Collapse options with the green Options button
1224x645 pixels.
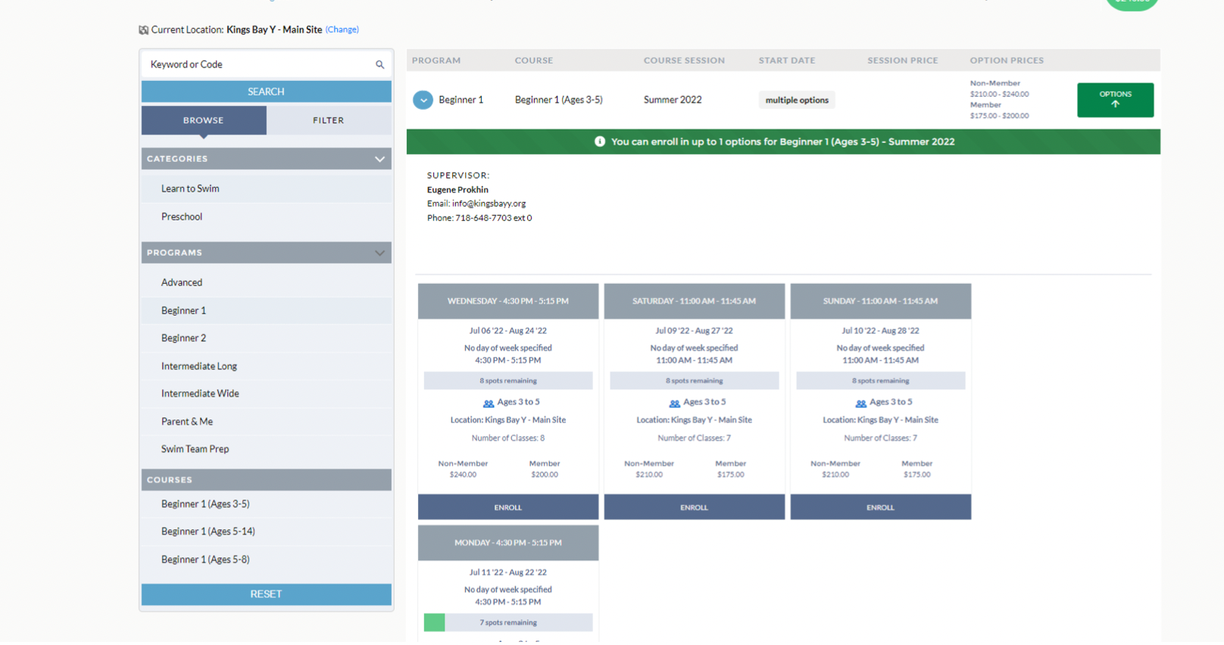1115,100
